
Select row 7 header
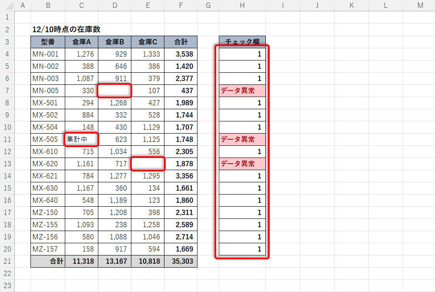(x=7, y=91)
